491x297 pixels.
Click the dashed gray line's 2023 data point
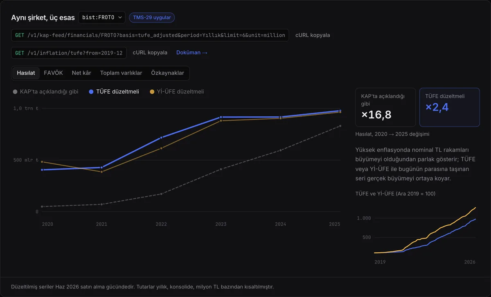pos(221,169)
